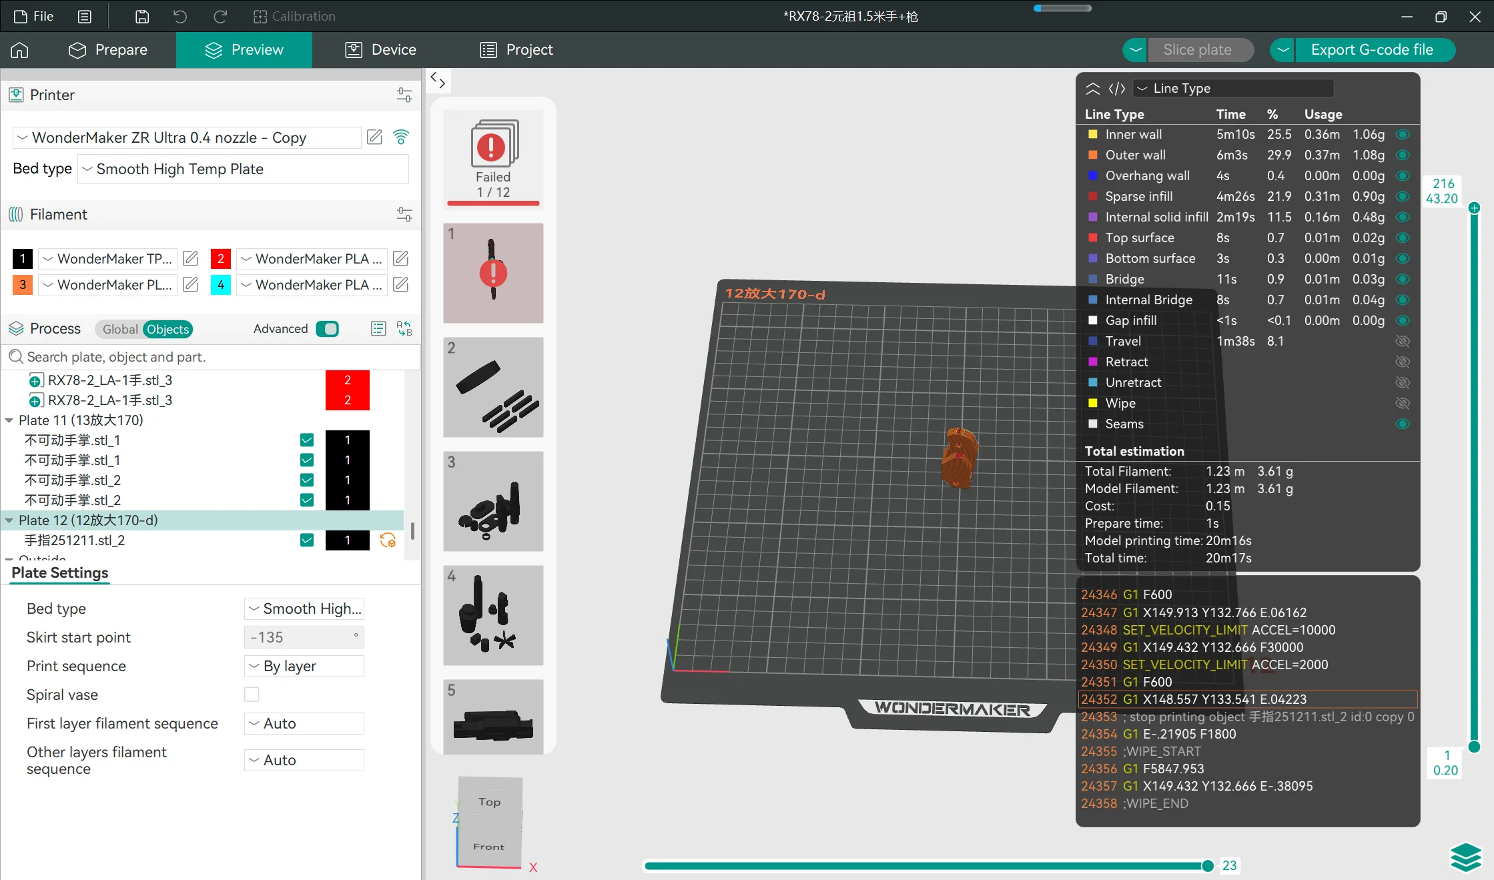This screenshot has width=1494, height=880.
Task: Hide Outer wall lines in preview
Action: click(x=1403, y=155)
